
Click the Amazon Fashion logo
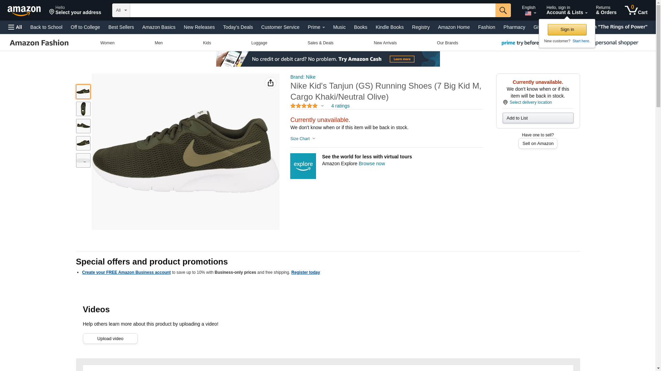[39, 43]
